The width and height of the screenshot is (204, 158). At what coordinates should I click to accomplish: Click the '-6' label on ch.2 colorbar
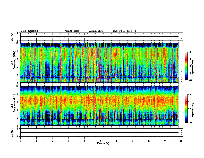pos(190,95)
